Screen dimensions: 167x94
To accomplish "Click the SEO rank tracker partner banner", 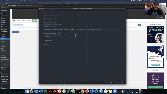I will coord(156,80).
